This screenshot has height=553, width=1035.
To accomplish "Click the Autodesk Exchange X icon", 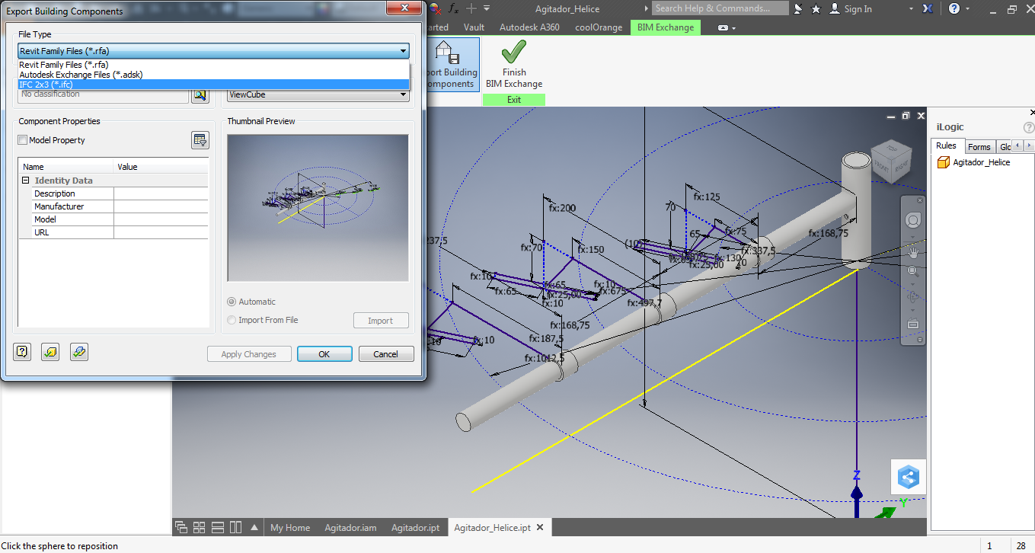I will [x=928, y=9].
